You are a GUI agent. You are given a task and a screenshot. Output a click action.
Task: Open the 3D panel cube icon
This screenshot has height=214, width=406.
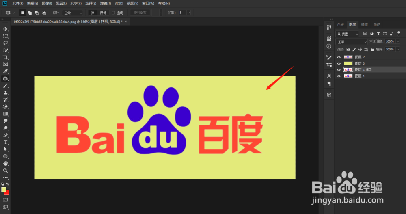pos(329,95)
